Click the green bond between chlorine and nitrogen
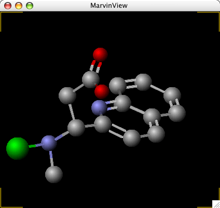The width and height of the screenshot is (220, 208). [32, 146]
